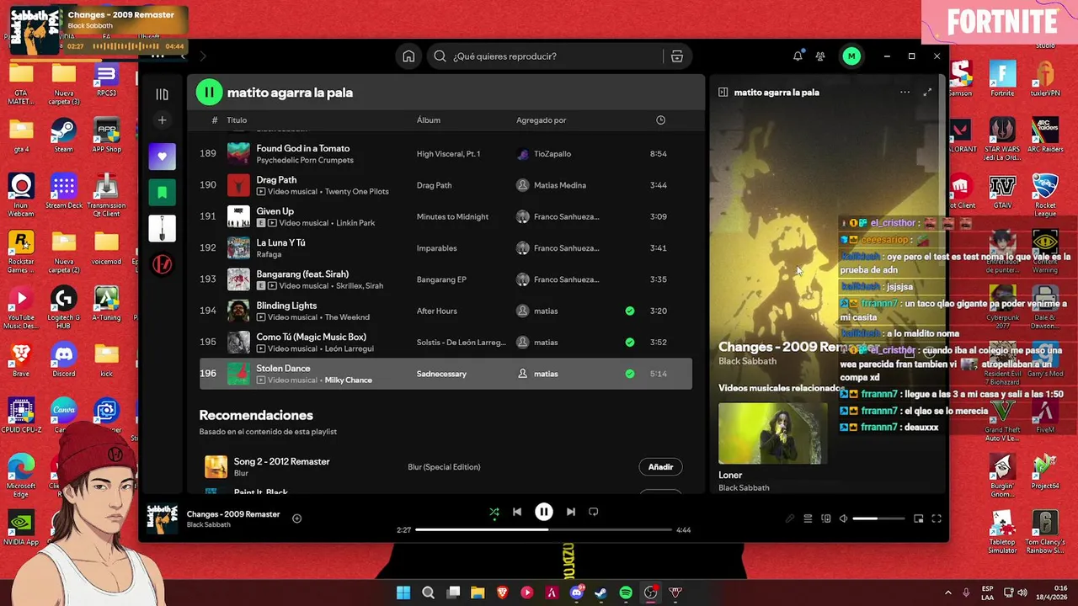Sort by Agregado por column header
1078x606 pixels.
(542, 120)
